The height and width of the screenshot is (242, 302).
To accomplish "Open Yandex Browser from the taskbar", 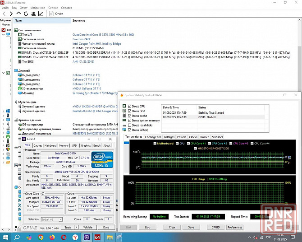I will click(75, 237).
